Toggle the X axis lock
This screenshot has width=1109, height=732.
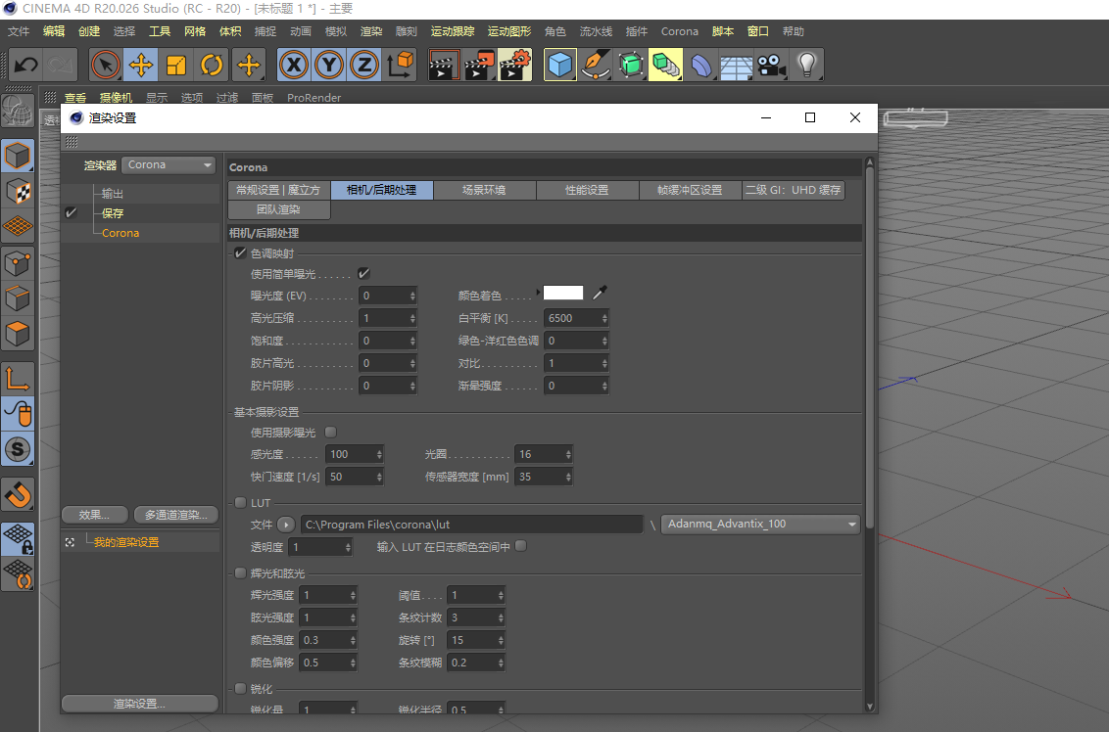tap(294, 66)
